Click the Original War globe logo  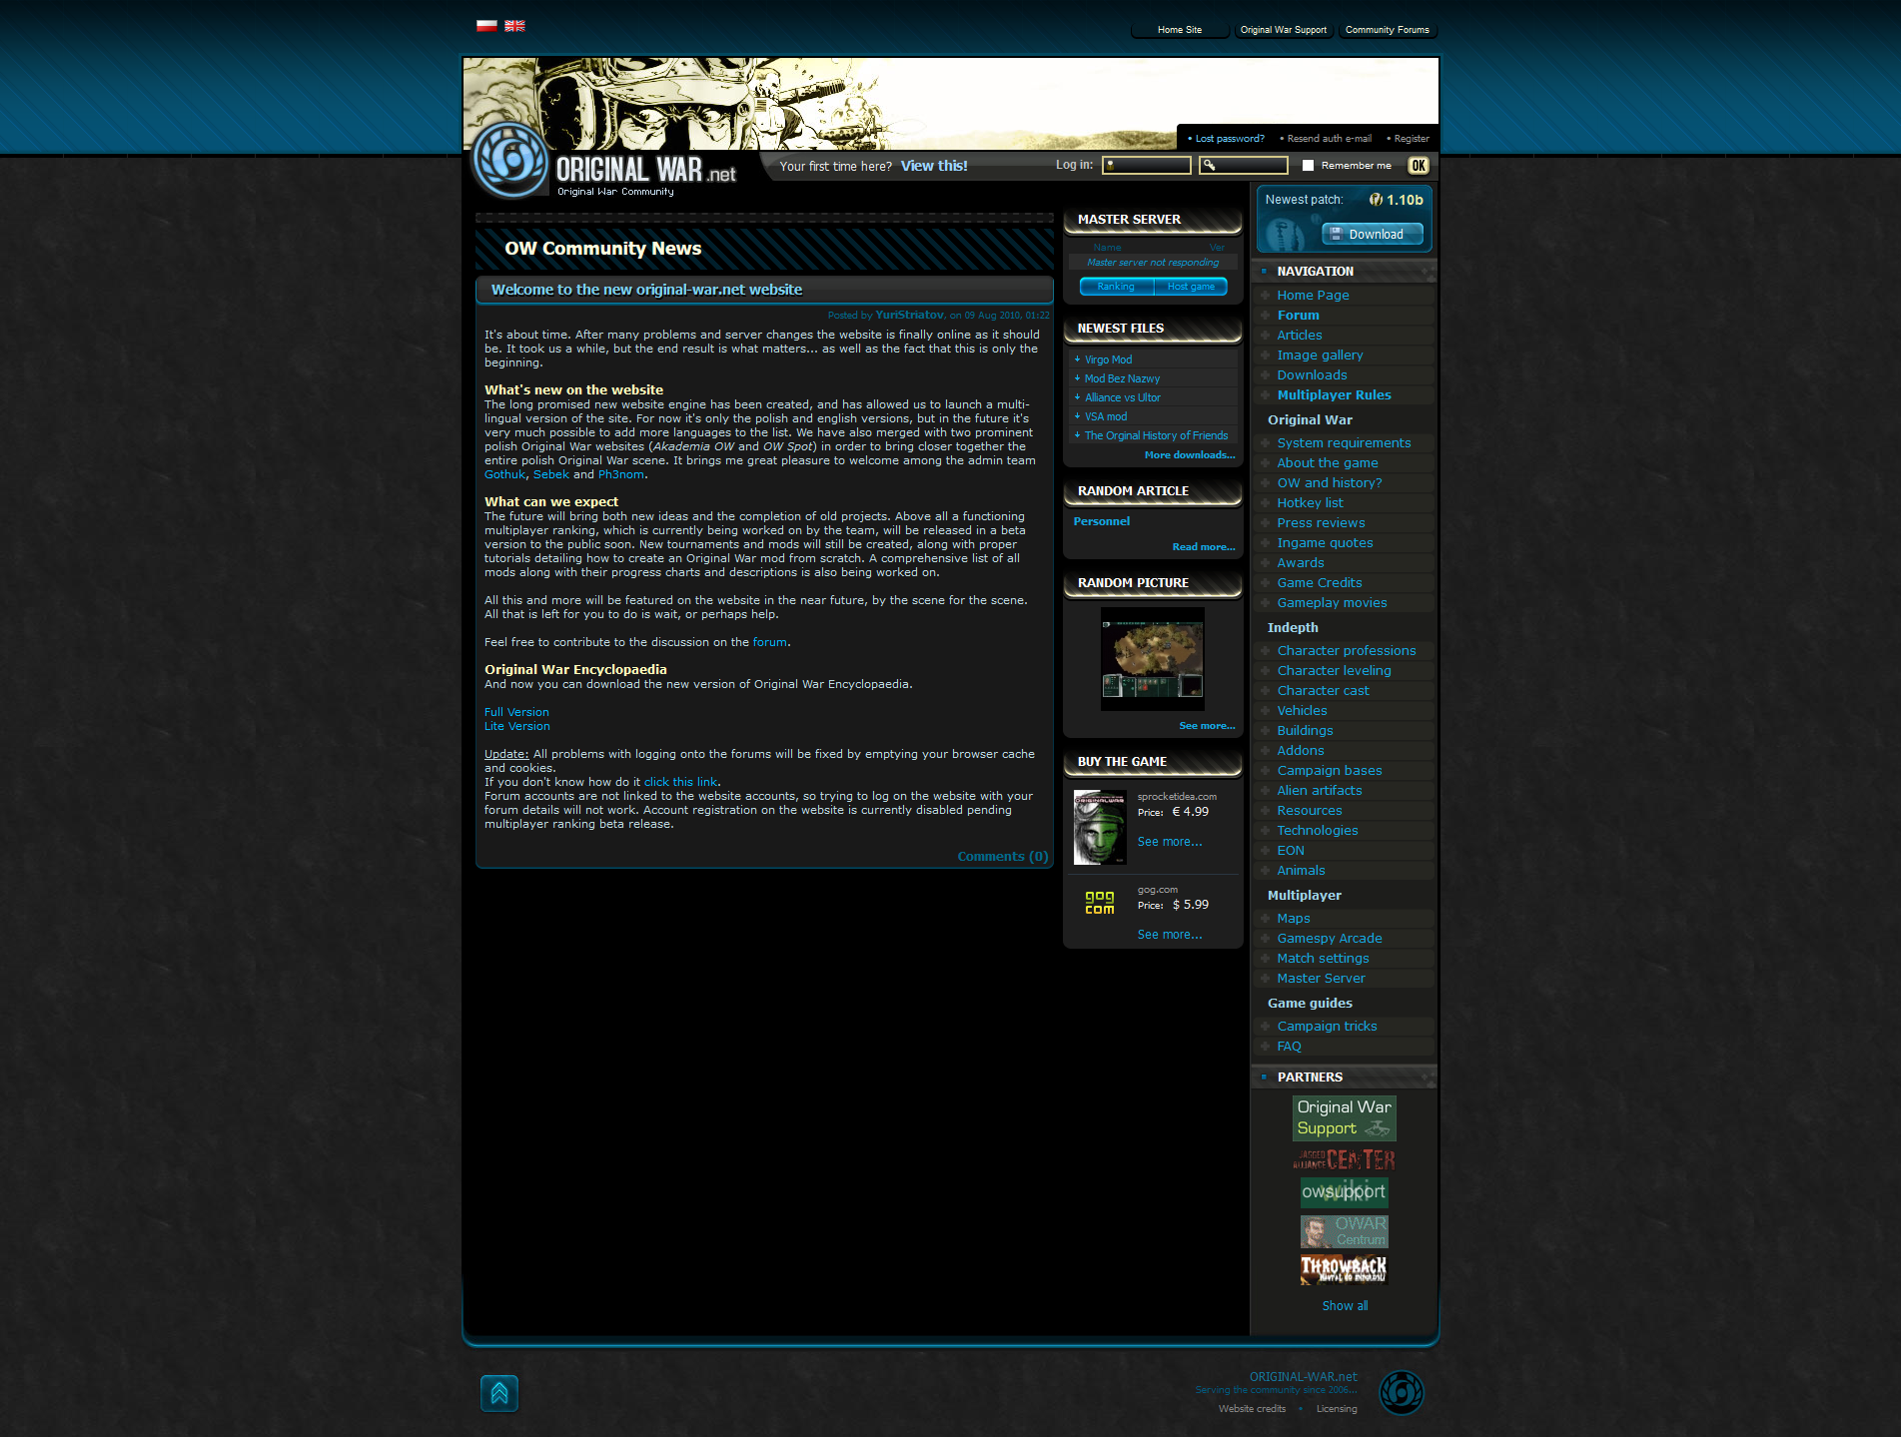510,160
